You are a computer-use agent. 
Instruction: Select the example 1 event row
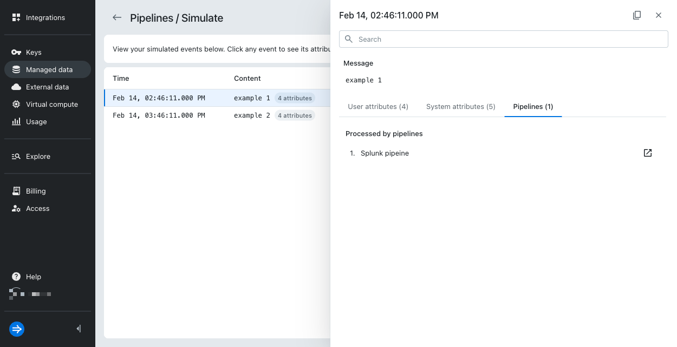coord(217,98)
